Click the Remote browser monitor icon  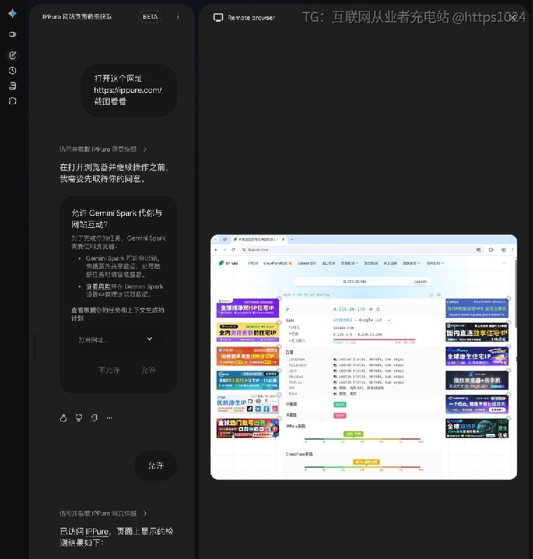[x=218, y=17]
